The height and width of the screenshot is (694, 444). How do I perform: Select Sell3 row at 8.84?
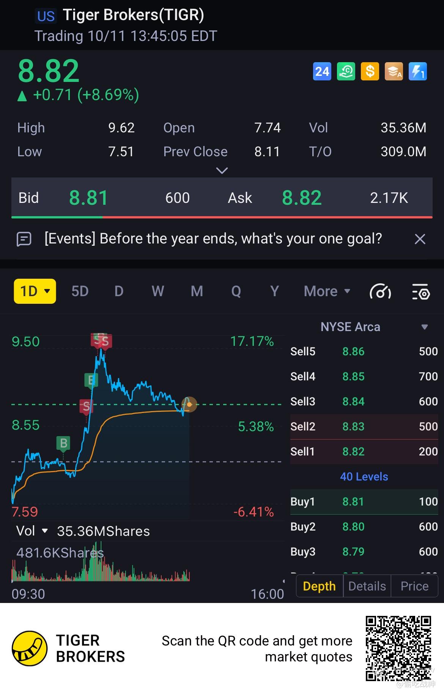(x=364, y=401)
